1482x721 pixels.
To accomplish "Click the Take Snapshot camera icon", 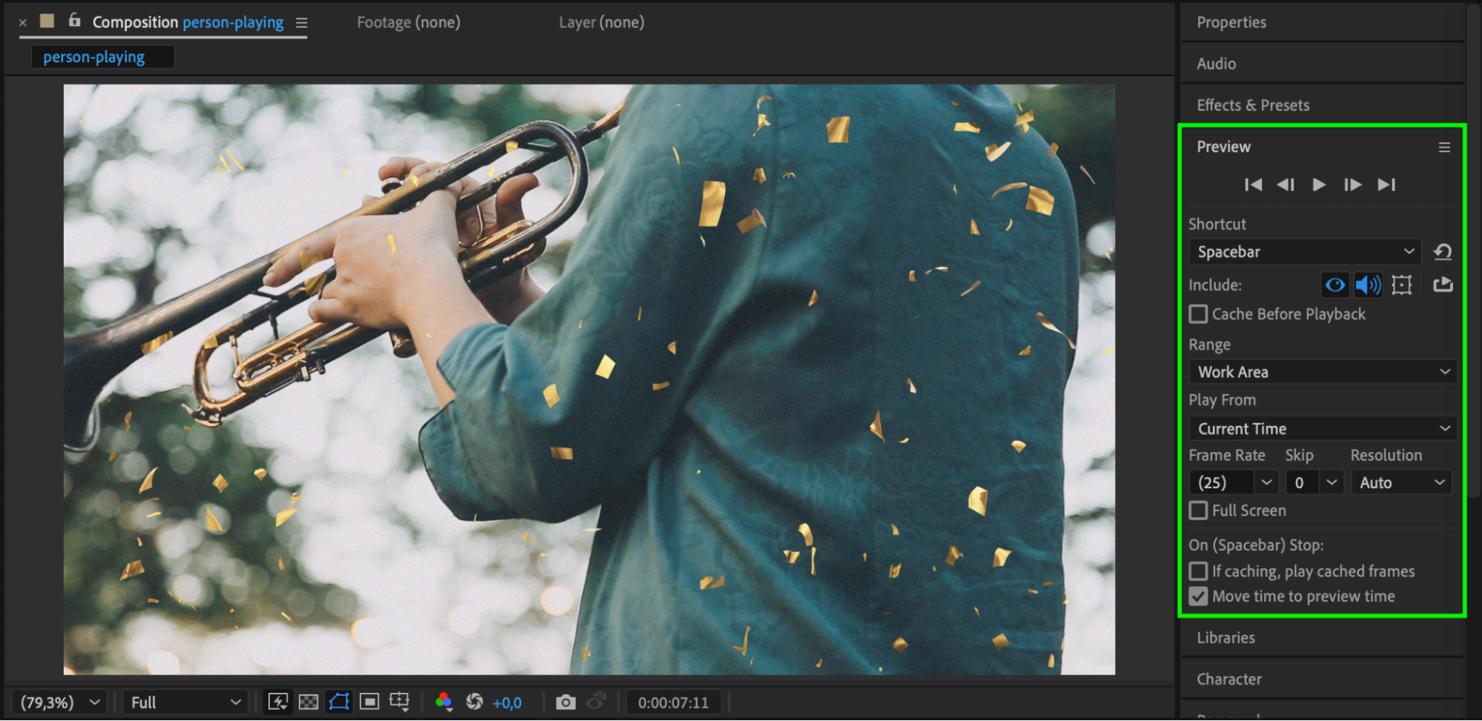I will [565, 702].
